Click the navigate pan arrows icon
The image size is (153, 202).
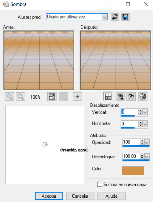tap(77, 97)
